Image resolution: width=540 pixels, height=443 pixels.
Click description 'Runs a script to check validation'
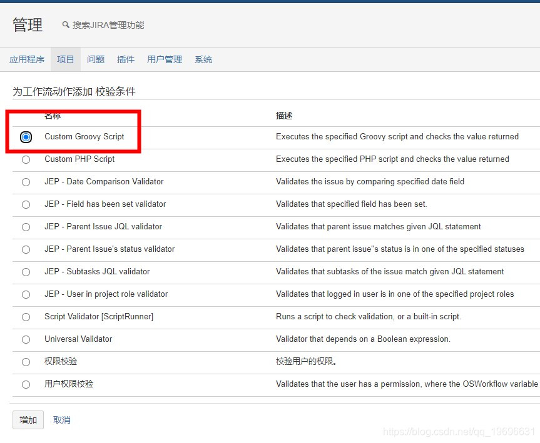[x=369, y=316]
